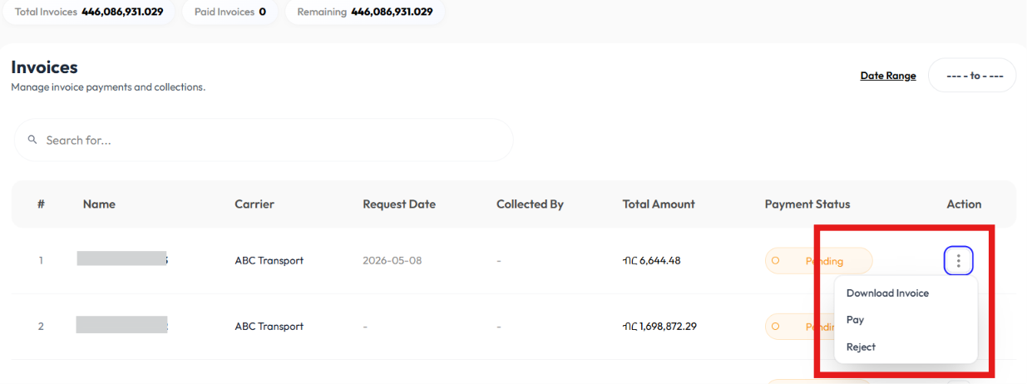Screen dimensions: 1027x384
Task: Sort by the Name column header
Action: click(x=99, y=204)
